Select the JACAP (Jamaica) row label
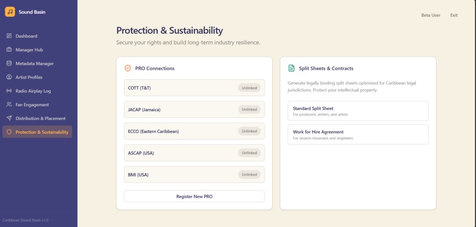Screen dimensions: 476x227 coord(144,110)
